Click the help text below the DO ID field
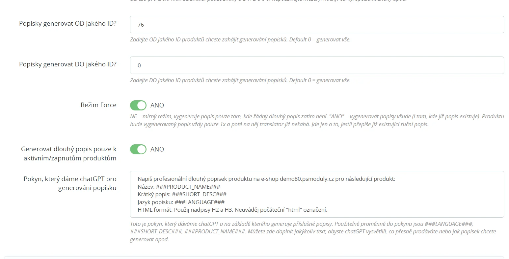 (240, 81)
